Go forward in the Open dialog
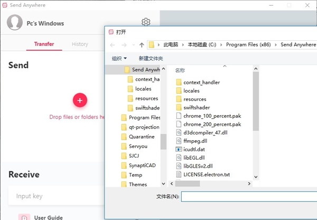The height and width of the screenshot is (220, 317). [x=124, y=45]
